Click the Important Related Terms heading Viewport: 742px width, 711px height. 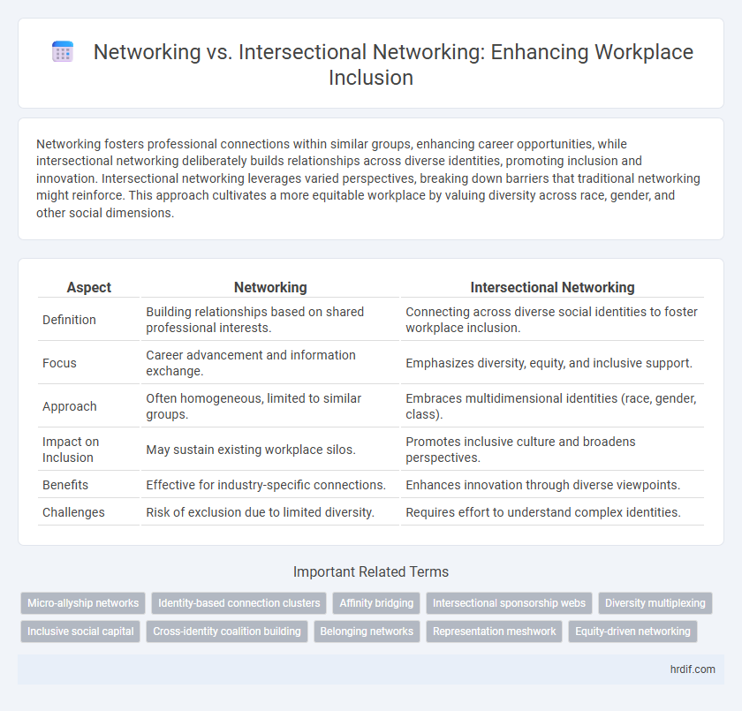[x=370, y=572]
